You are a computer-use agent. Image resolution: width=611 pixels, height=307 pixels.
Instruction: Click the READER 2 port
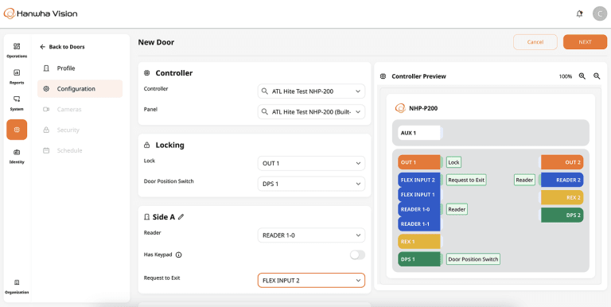(x=562, y=180)
